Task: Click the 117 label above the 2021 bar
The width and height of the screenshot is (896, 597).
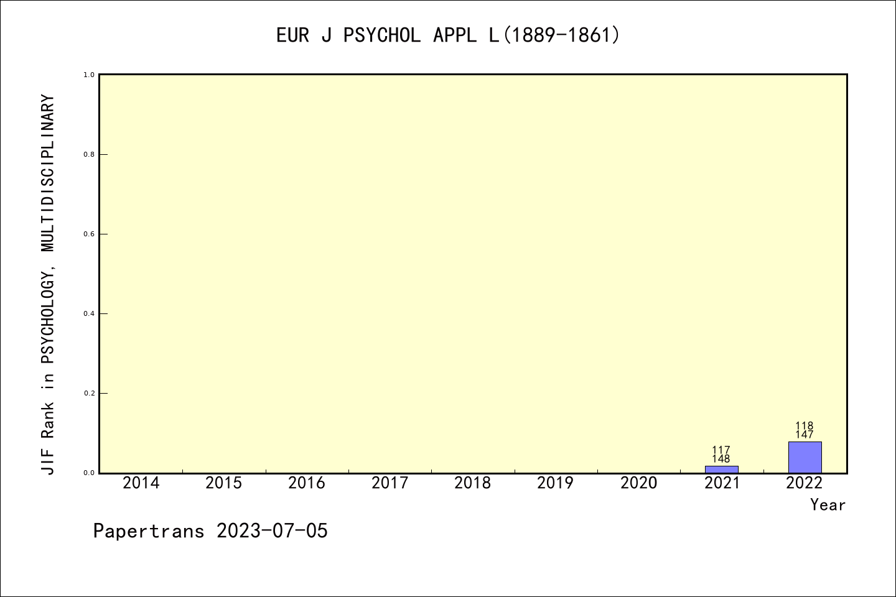Action: click(x=721, y=450)
